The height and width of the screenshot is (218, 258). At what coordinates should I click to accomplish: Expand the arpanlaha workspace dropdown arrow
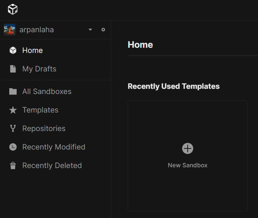click(90, 30)
